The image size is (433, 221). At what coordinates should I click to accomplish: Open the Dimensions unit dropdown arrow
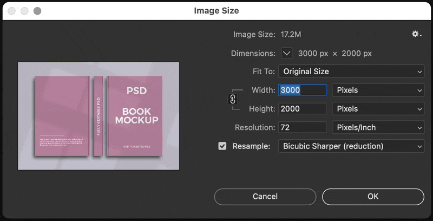click(287, 53)
